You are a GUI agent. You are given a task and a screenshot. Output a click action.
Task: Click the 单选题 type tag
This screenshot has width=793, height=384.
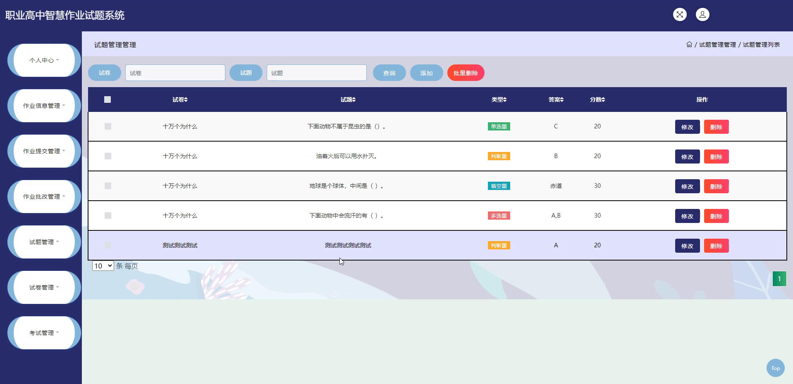[499, 126]
